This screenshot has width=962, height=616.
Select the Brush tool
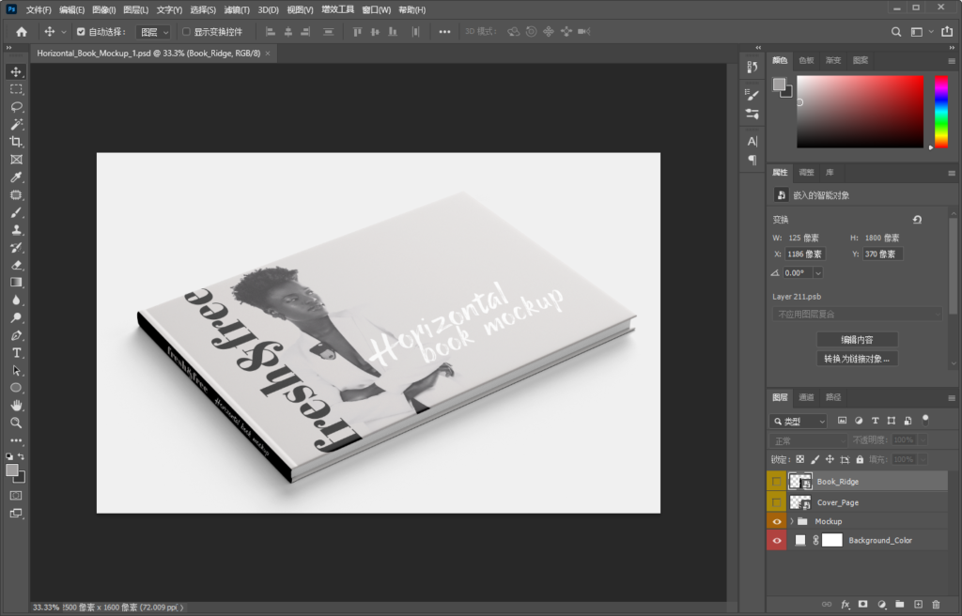pyautogui.click(x=16, y=212)
